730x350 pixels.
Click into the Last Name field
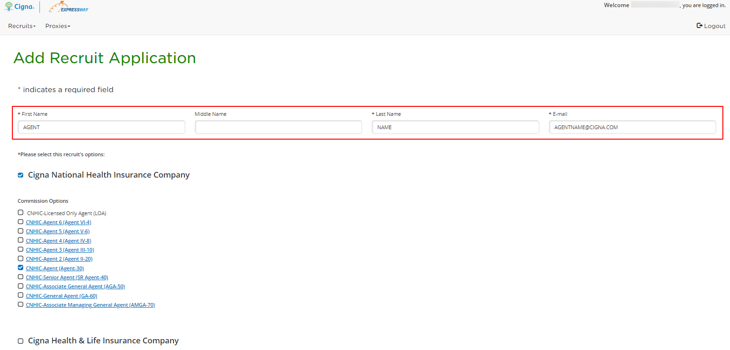[455, 127]
